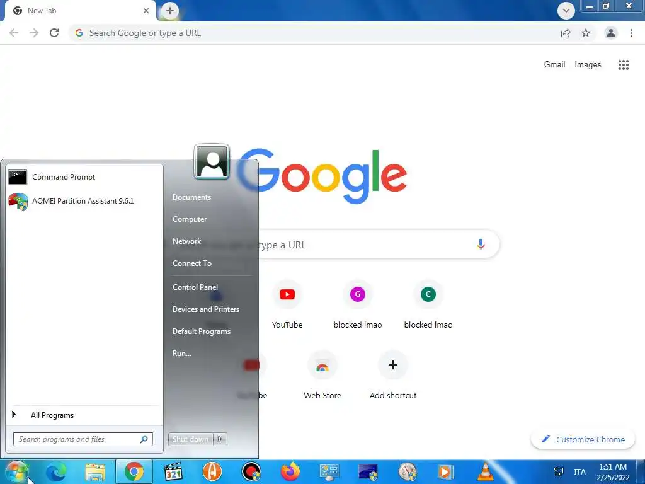
Task: Open Network from the Start menu
Action: tap(186, 241)
